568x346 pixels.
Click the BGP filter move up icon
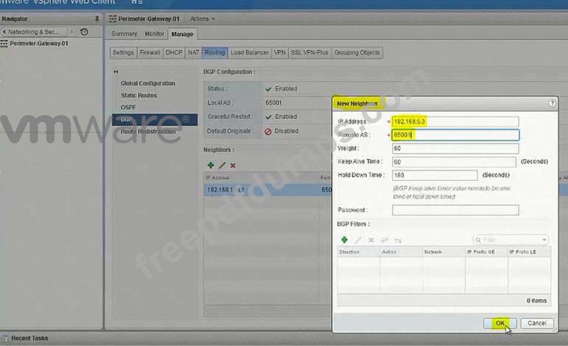384,240
